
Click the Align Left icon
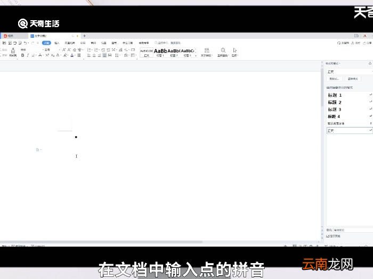(89, 55)
